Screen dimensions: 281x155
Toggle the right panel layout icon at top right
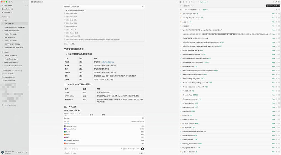tap(279, 2)
